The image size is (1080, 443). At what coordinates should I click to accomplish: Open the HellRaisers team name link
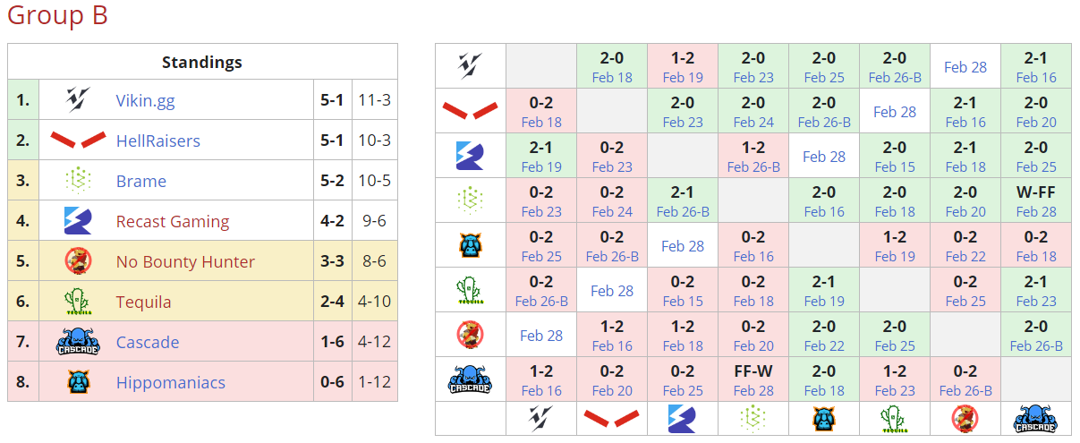157,141
